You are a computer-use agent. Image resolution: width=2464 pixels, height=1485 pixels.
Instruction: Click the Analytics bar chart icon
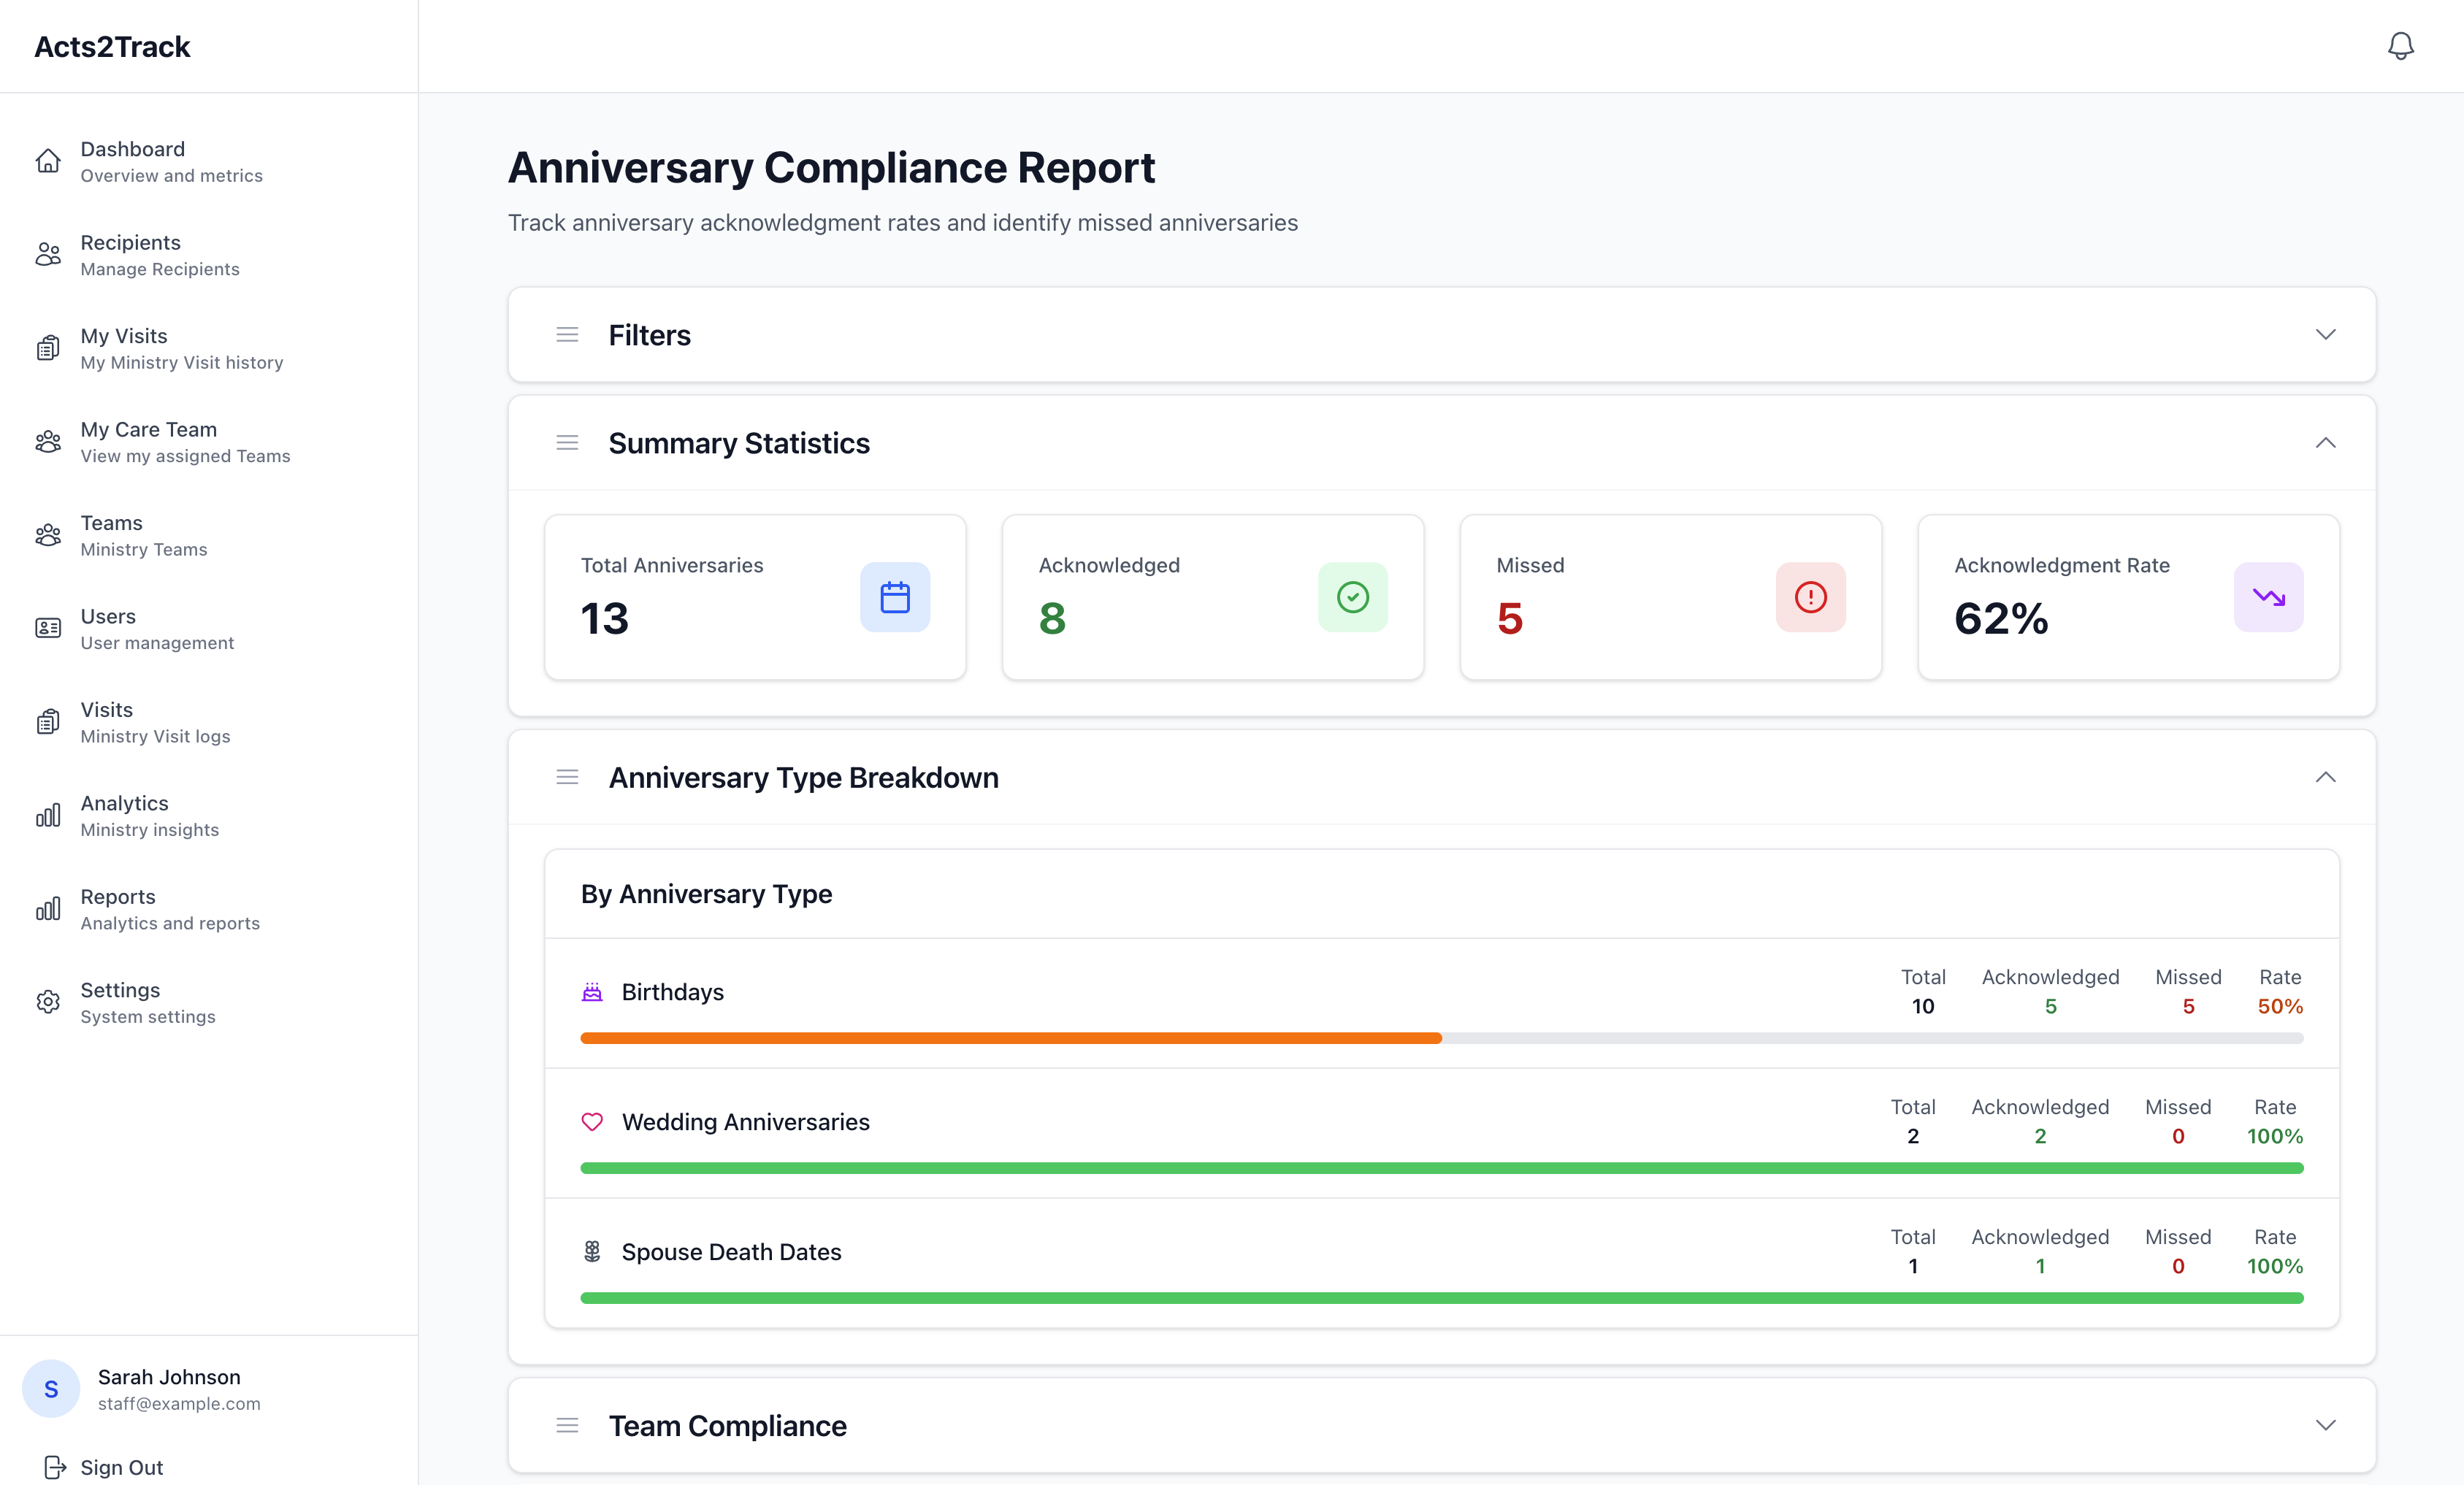click(x=49, y=814)
